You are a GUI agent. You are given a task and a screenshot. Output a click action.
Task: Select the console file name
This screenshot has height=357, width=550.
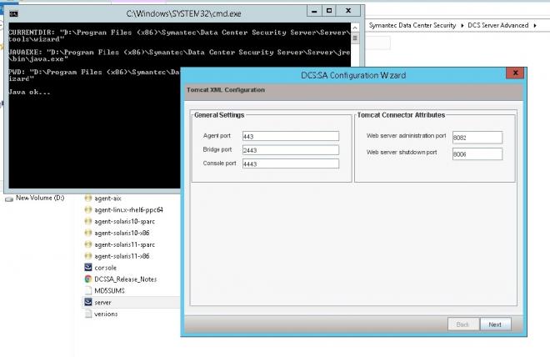(105, 268)
